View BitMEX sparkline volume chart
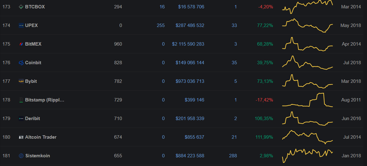Image resolution: width=367 pixels, height=166 pixels. coord(307,44)
